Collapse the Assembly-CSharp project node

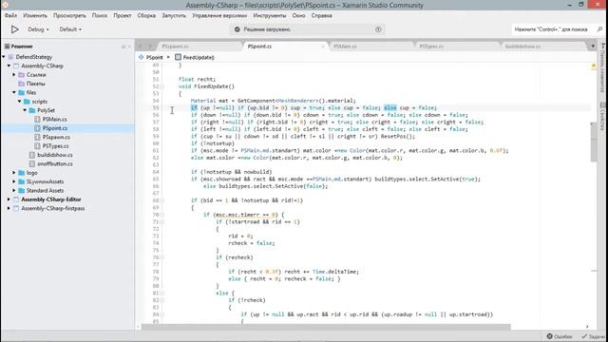[x=9, y=66]
